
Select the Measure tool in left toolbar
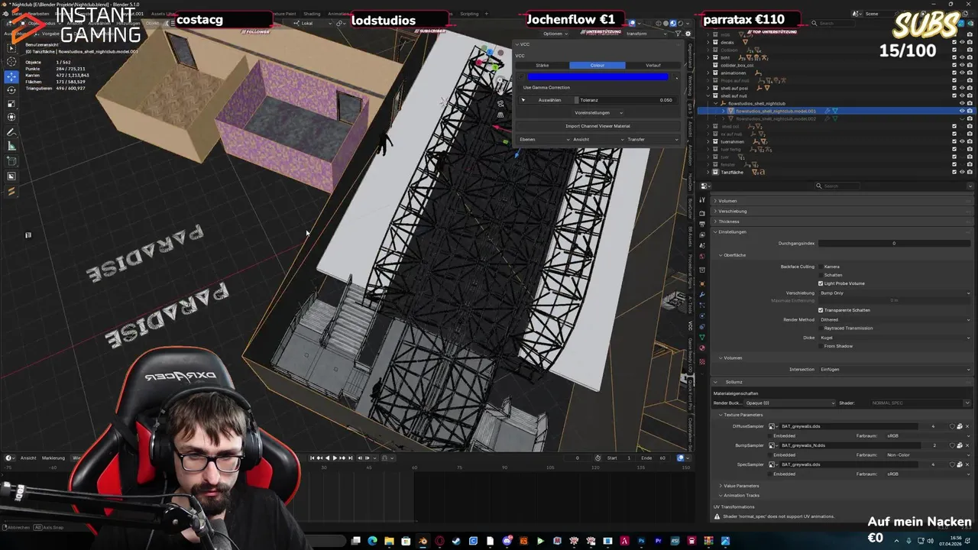(x=11, y=146)
